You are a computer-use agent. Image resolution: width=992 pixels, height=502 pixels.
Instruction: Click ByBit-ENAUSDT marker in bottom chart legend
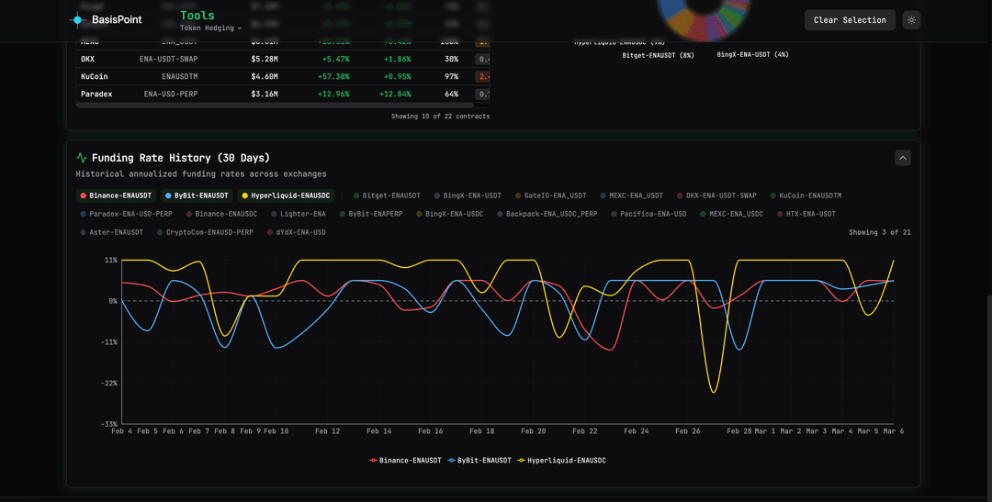coord(452,460)
